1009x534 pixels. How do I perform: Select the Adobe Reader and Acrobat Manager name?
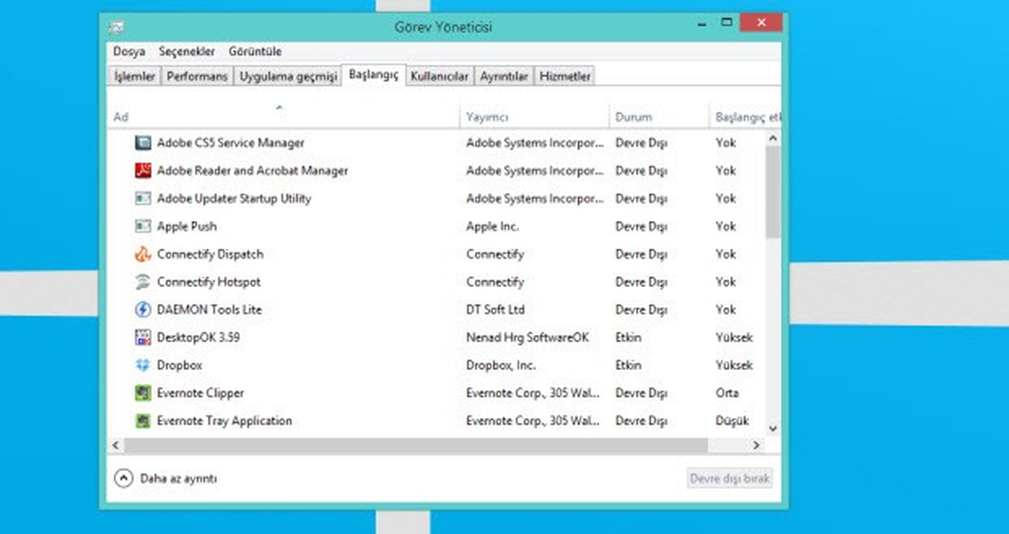252,171
